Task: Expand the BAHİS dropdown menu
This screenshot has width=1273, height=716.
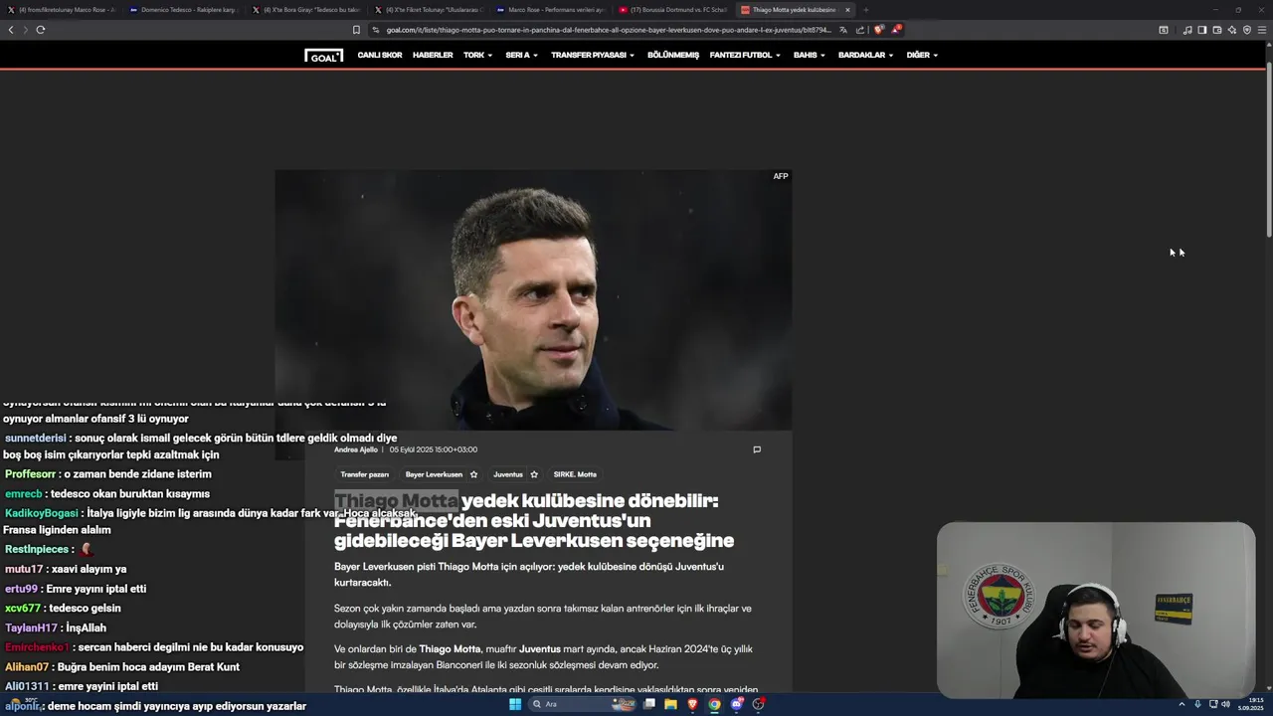Action: tap(809, 56)
